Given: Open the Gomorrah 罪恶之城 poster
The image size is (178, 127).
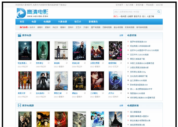Looking at the screenshot, I should point(61,81).
